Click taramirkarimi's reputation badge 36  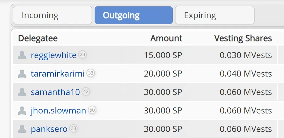point(90,73)
